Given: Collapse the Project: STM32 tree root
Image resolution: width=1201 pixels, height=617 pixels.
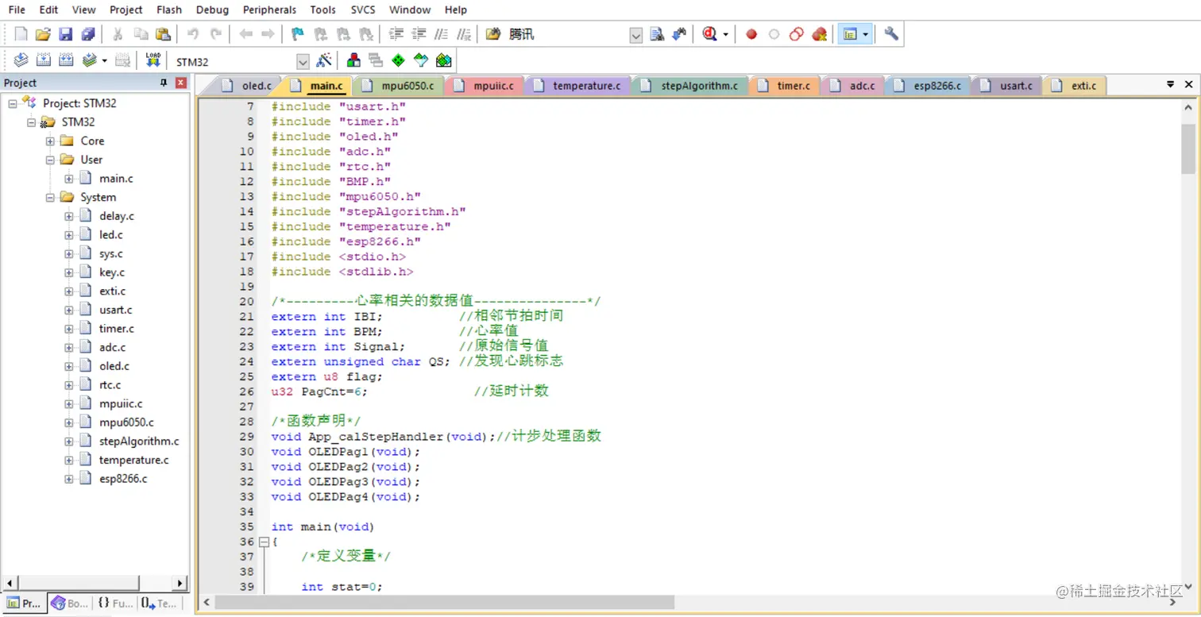Looking at the screenshot, I should [13, 103].
